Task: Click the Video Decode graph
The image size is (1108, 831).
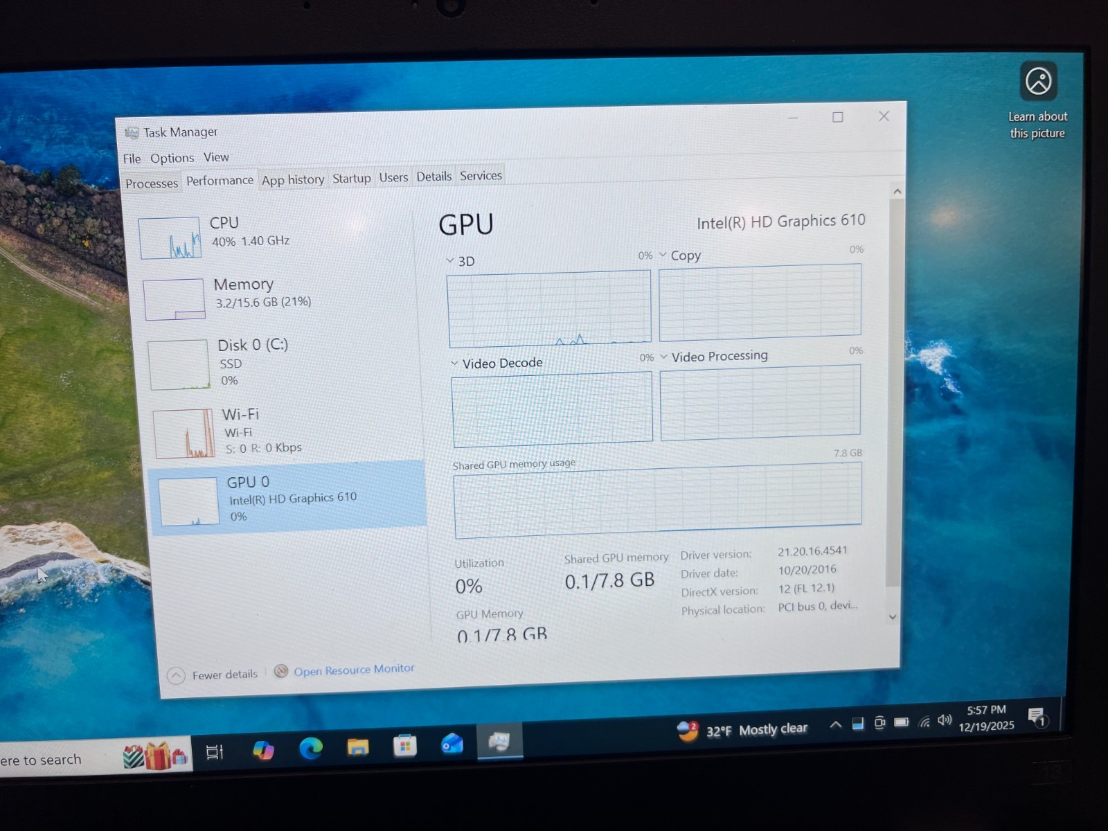Action: 553,410
